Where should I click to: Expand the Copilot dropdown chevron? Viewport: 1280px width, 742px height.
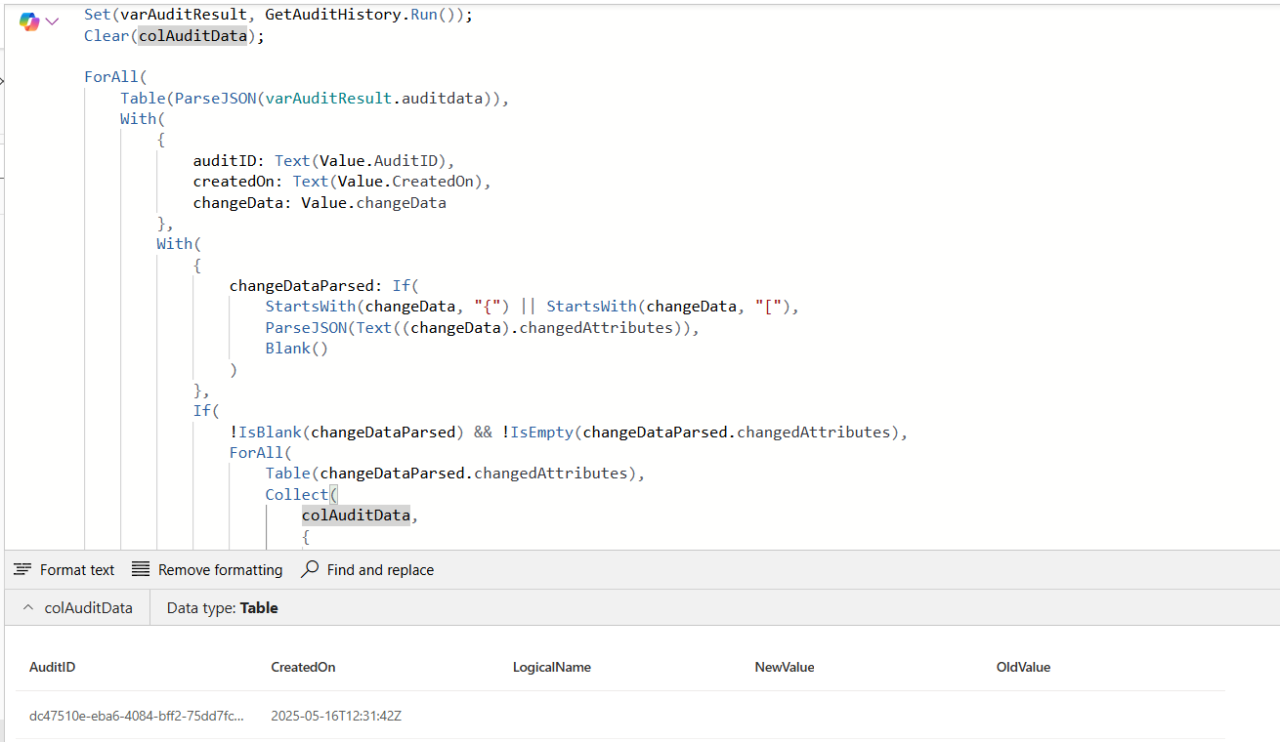click(x=52, y=21)
